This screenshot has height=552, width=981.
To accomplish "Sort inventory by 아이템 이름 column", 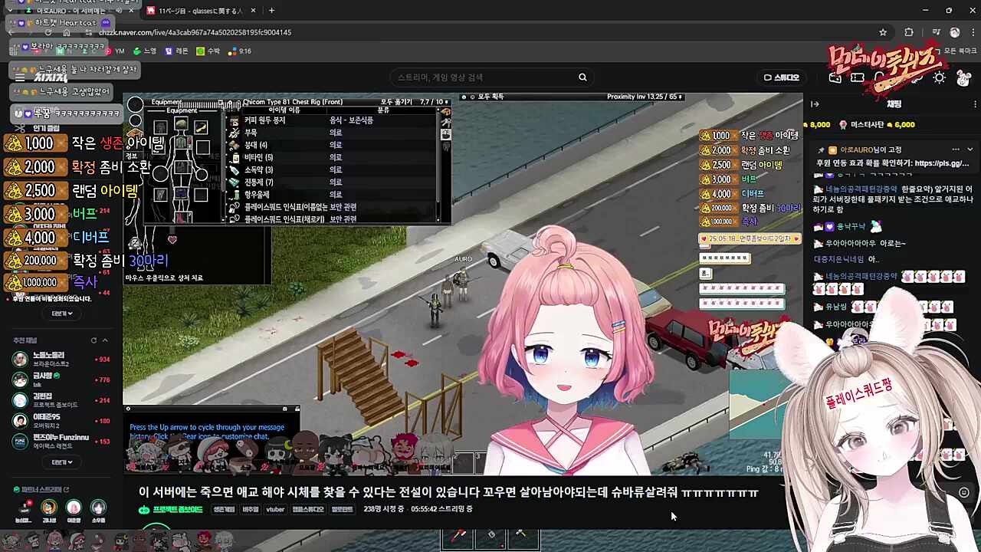I will [284, 110].
